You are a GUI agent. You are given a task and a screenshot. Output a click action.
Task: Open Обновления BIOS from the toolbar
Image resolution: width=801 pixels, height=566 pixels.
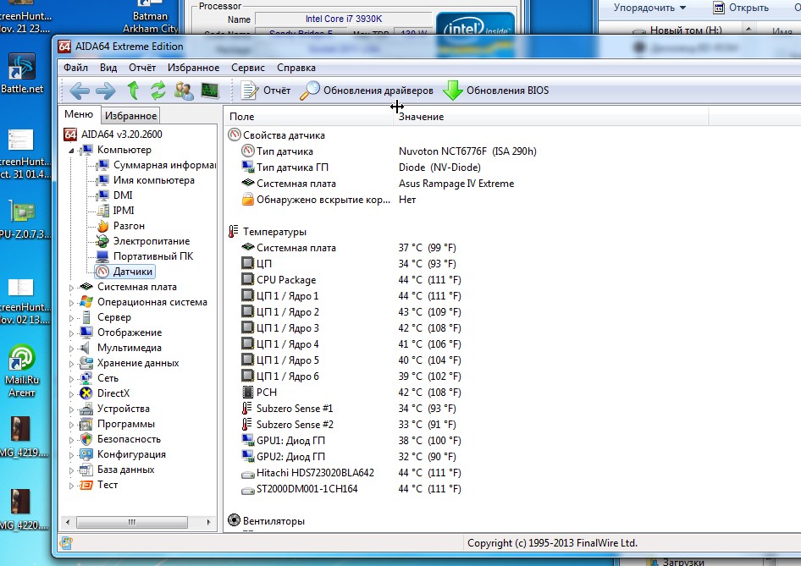[x=496, y=91]
